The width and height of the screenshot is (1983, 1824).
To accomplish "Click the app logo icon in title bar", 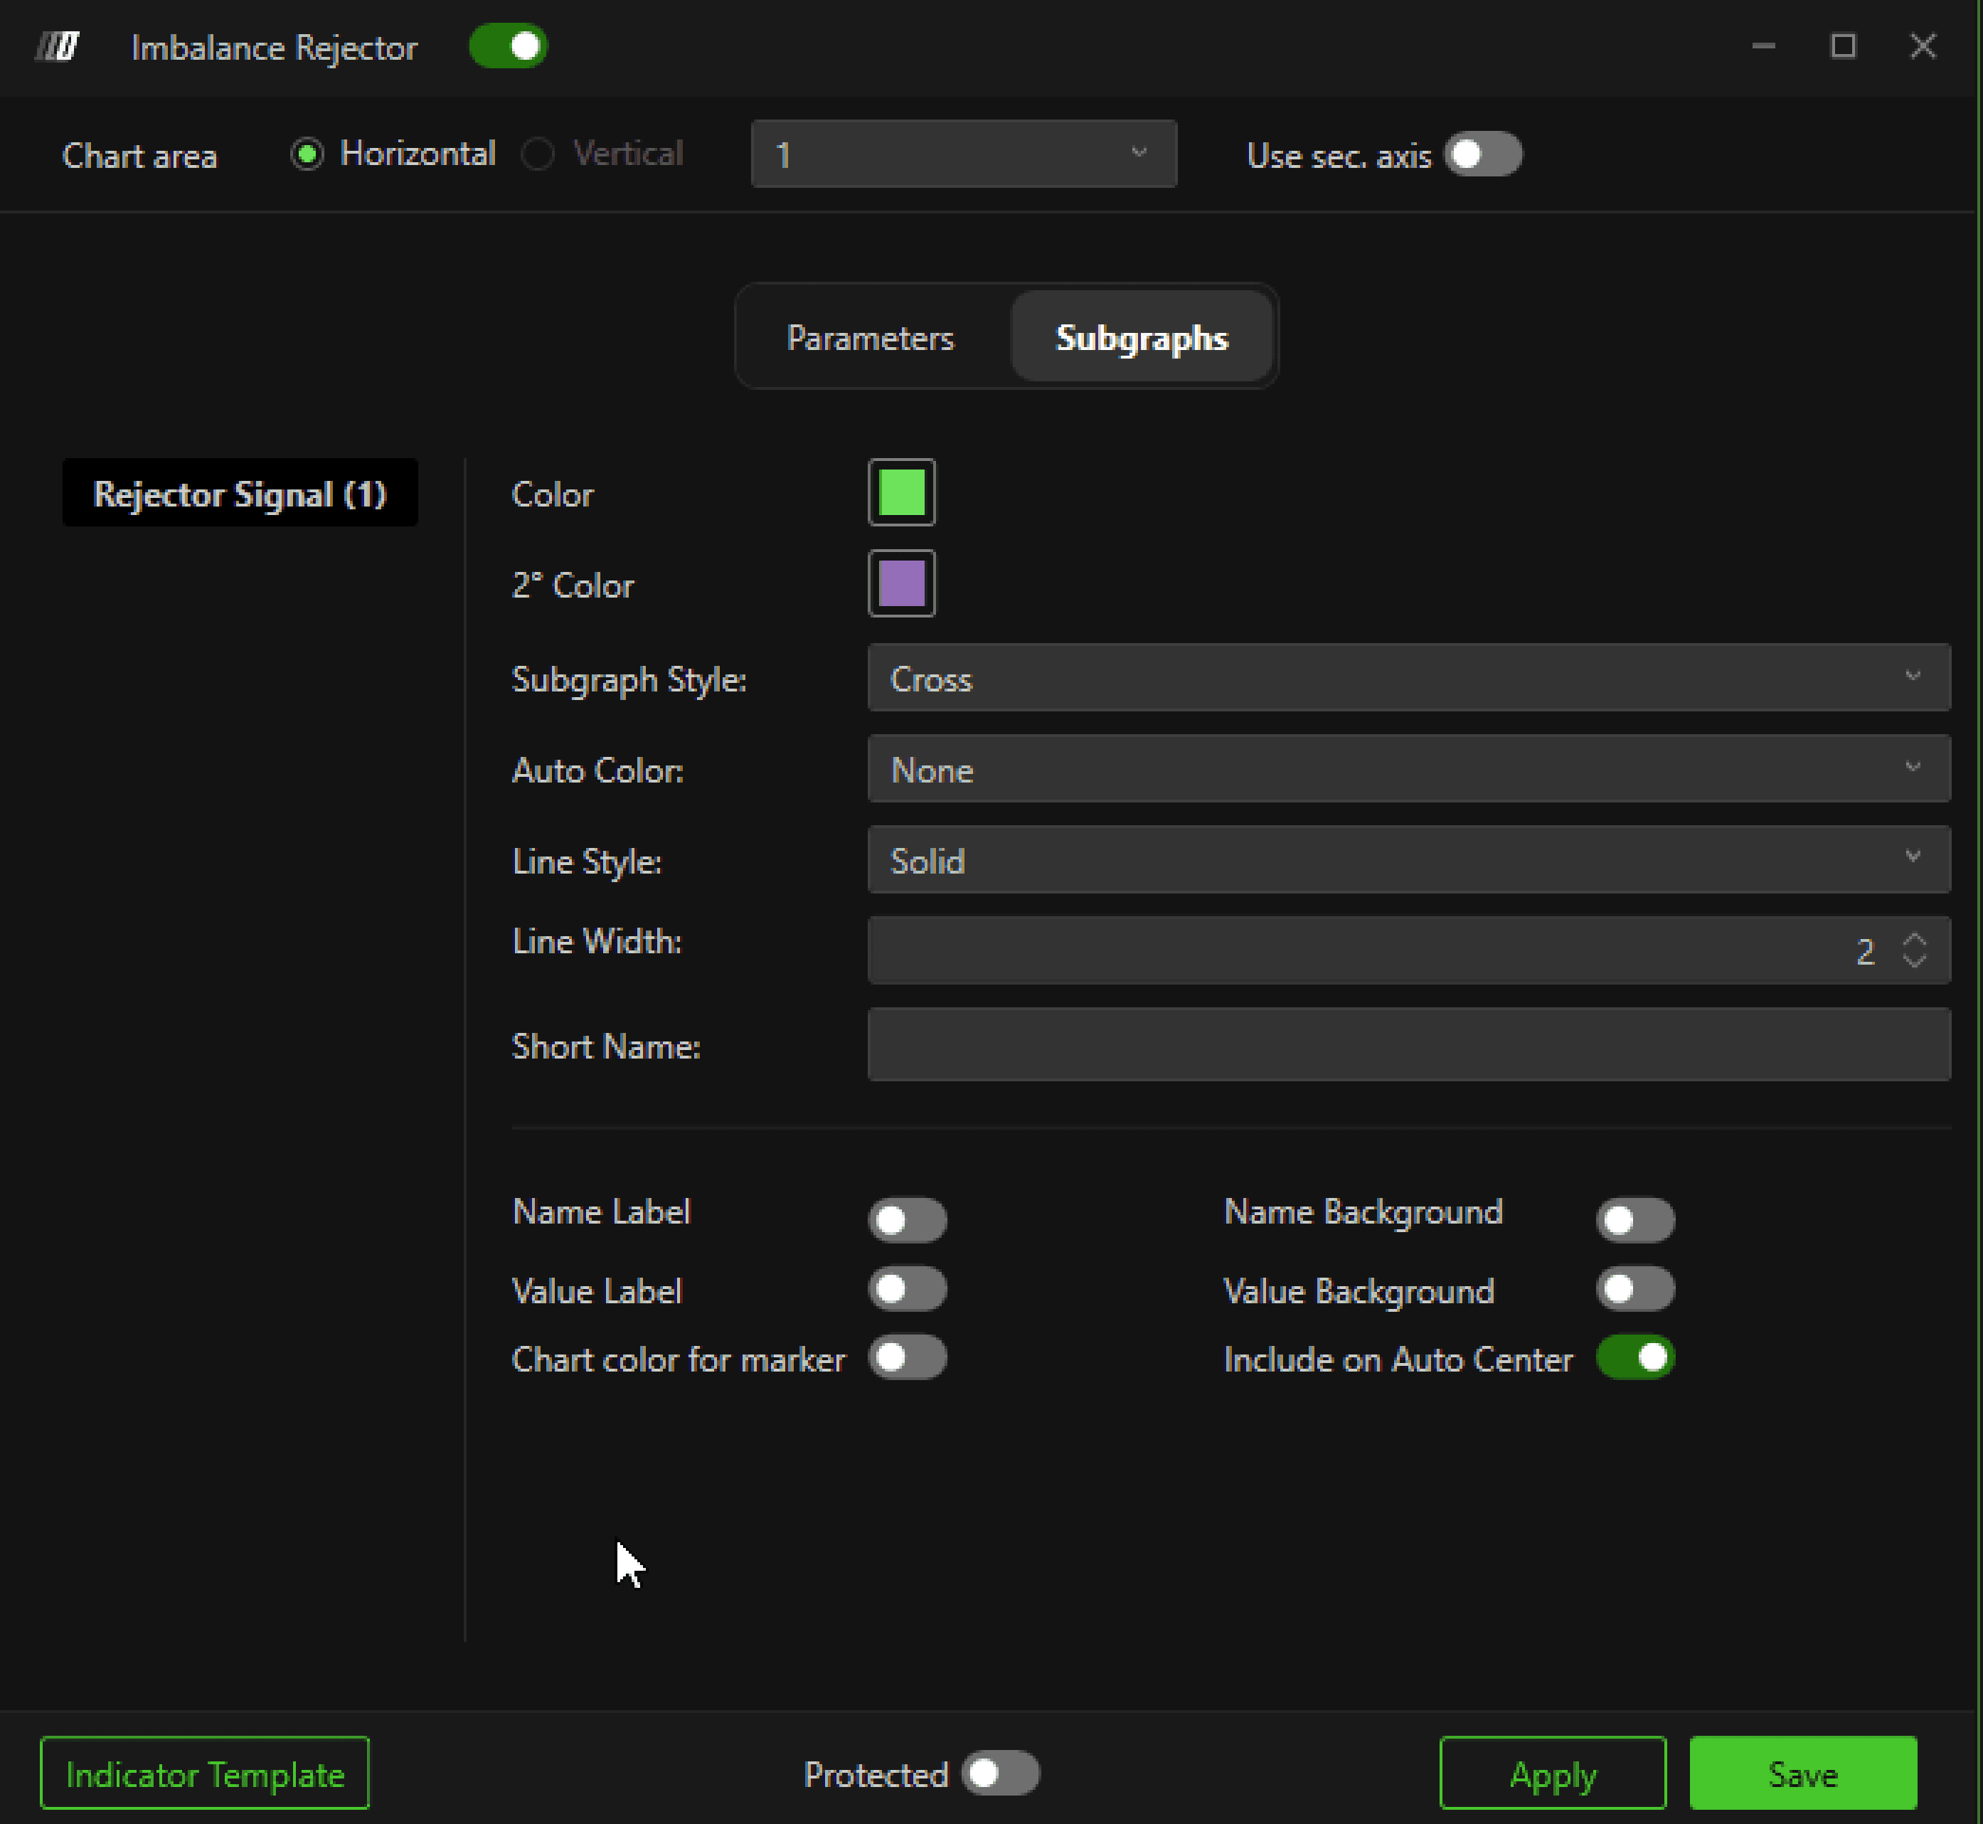I will [x=57, y=46].
